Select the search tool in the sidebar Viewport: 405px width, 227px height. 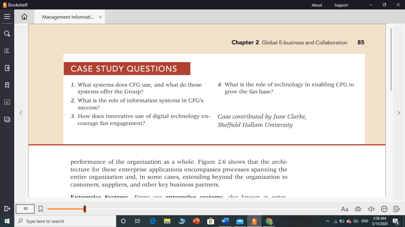(x=7, y=34)
